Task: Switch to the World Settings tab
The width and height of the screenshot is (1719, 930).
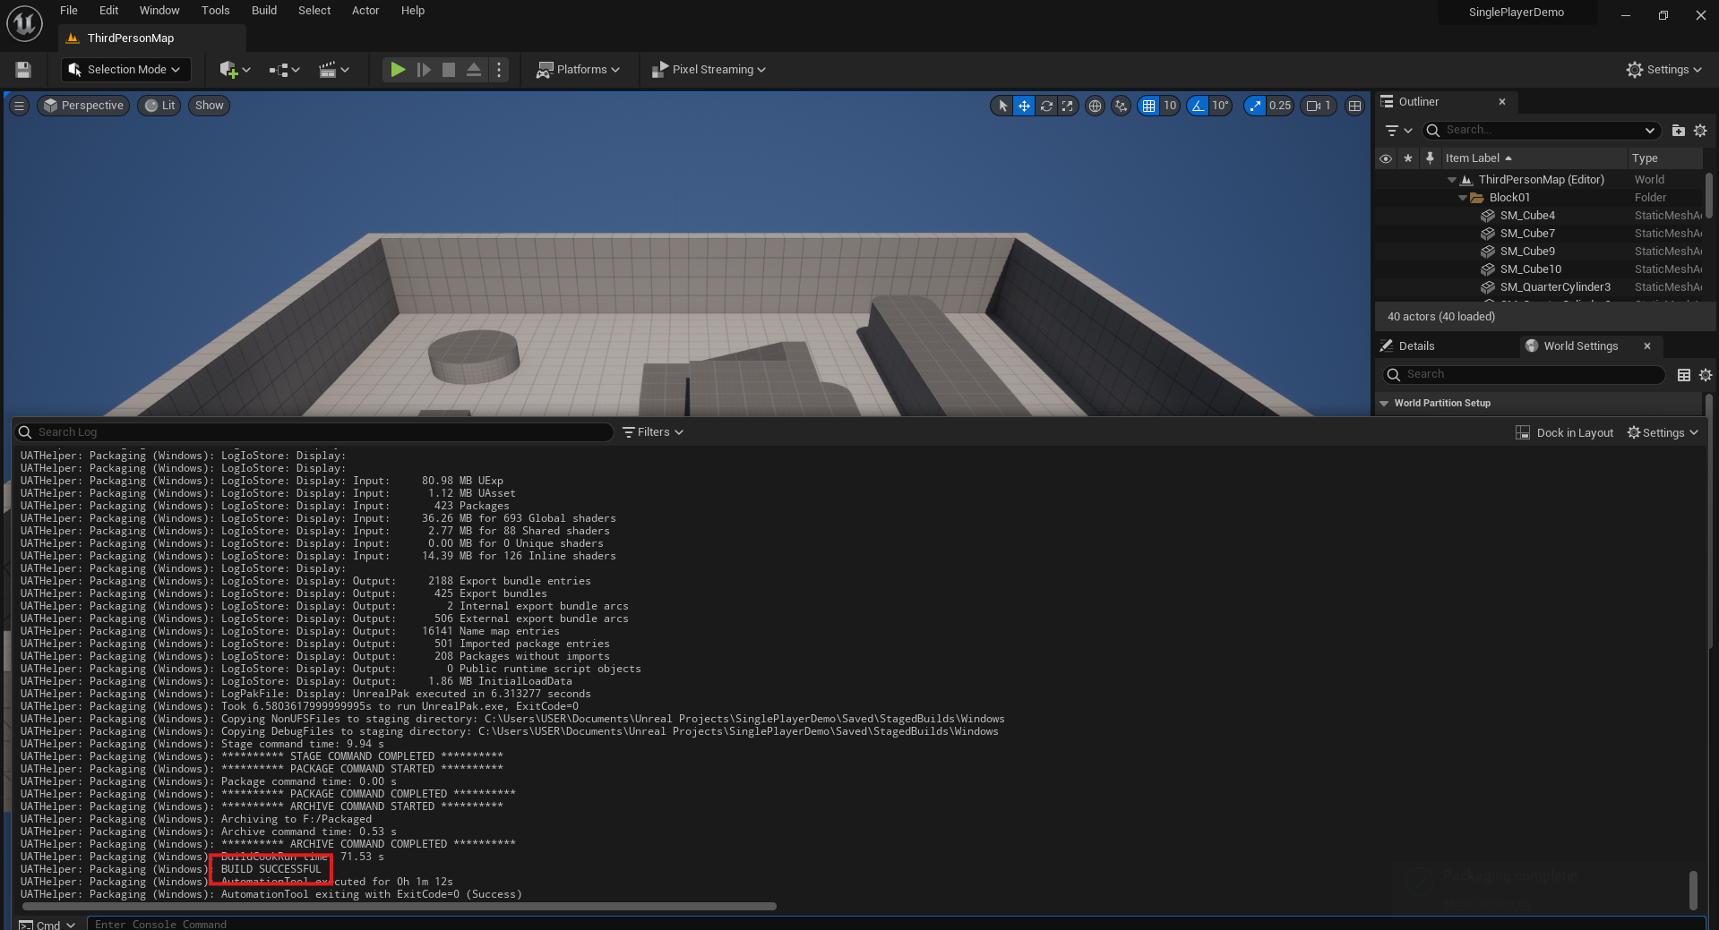Action: pyautogui.click(x=1579, y=346)
